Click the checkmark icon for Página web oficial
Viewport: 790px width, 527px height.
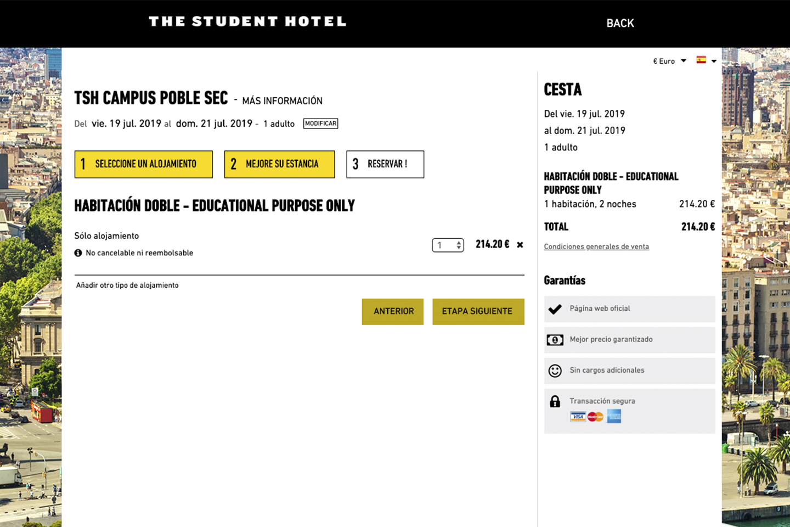click(555, 309)
